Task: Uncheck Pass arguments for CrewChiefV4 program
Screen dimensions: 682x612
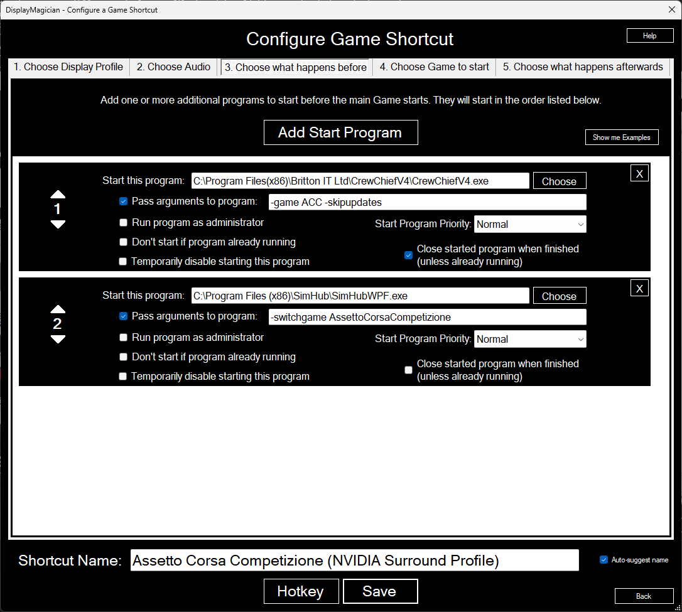Action: [124, 201]
